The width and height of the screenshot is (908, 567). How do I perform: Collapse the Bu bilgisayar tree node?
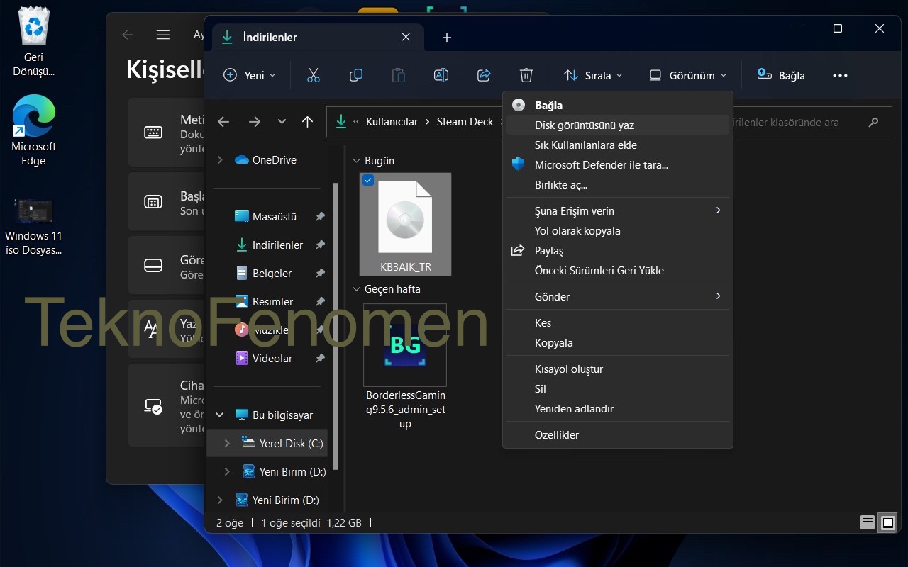click(220, 415)
